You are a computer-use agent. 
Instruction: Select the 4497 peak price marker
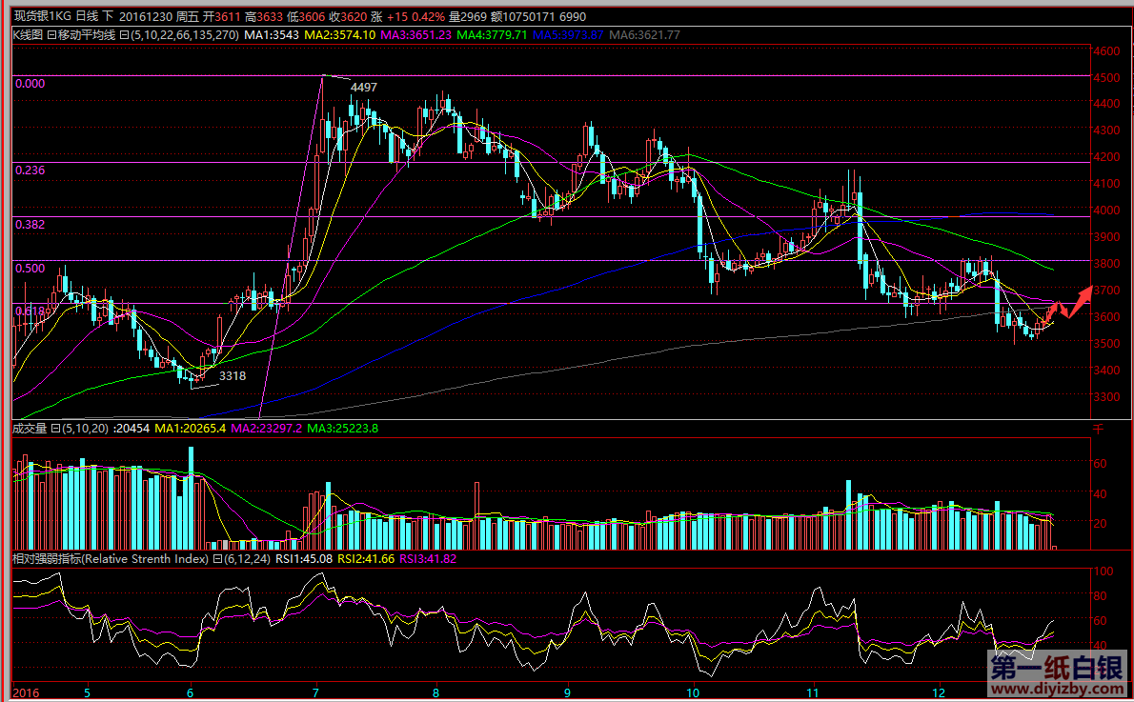[x=364, y=88]
